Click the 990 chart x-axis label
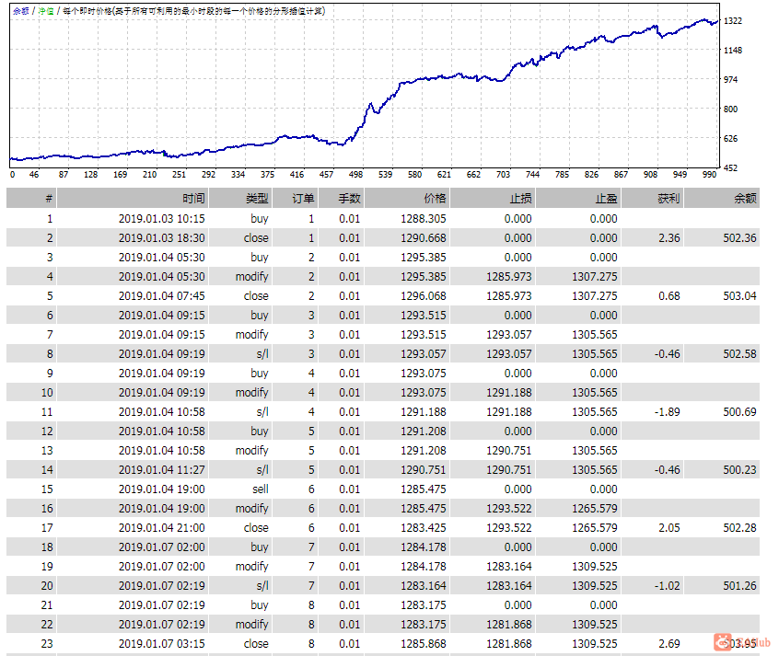The width and height of the screenshot is (779, 656). pos(709,174)
